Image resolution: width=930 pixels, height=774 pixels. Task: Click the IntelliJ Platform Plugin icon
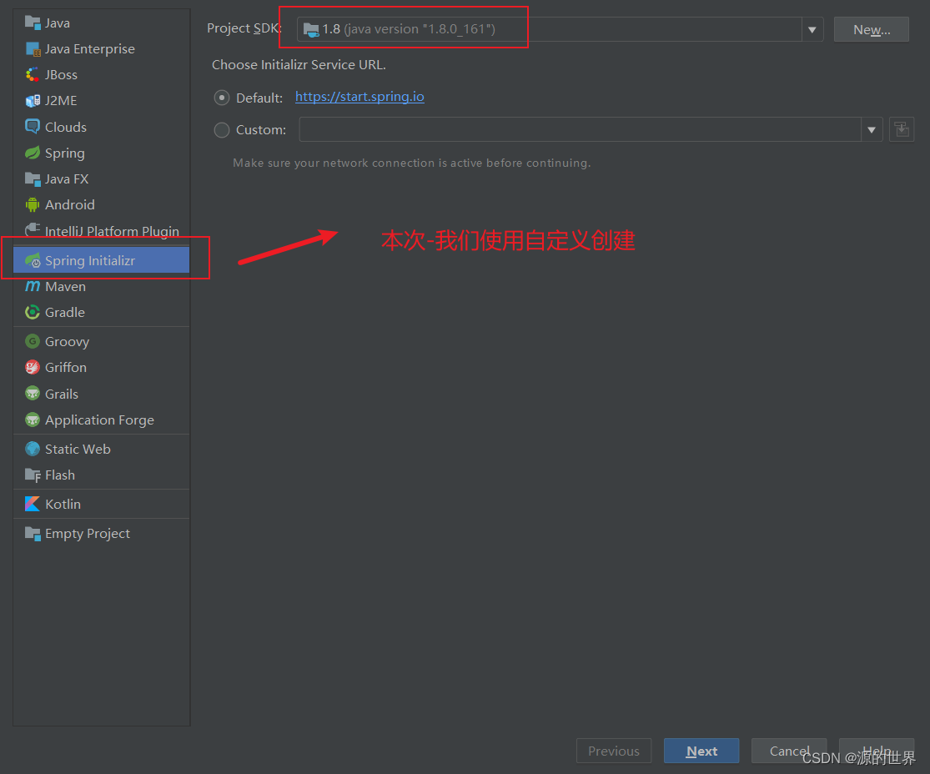33,230
